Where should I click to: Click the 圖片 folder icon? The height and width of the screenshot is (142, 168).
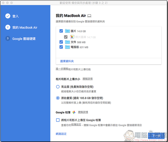click(67, 31)
